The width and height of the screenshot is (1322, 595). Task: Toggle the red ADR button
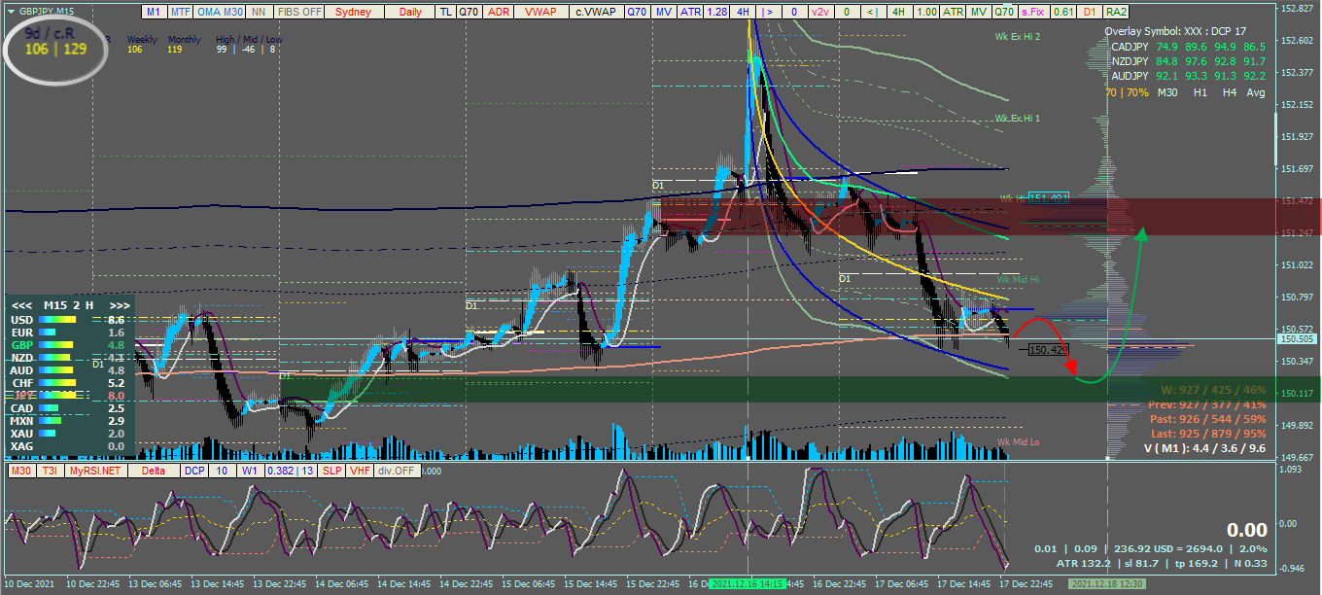coord(498,12)
